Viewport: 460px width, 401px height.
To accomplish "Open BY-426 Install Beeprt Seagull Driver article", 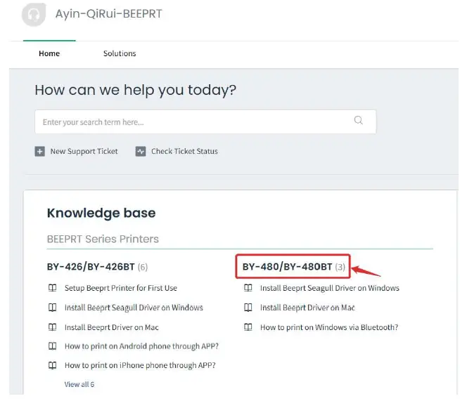I will (x=134, y=308).
